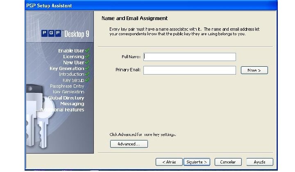Viewport: 295px width, 172px height.
Task: Click the Name and Email Assignment heading
Action: (x=134, y=18)
